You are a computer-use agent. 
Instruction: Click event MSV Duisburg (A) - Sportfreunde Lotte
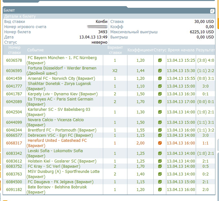(x=63, y=174)
